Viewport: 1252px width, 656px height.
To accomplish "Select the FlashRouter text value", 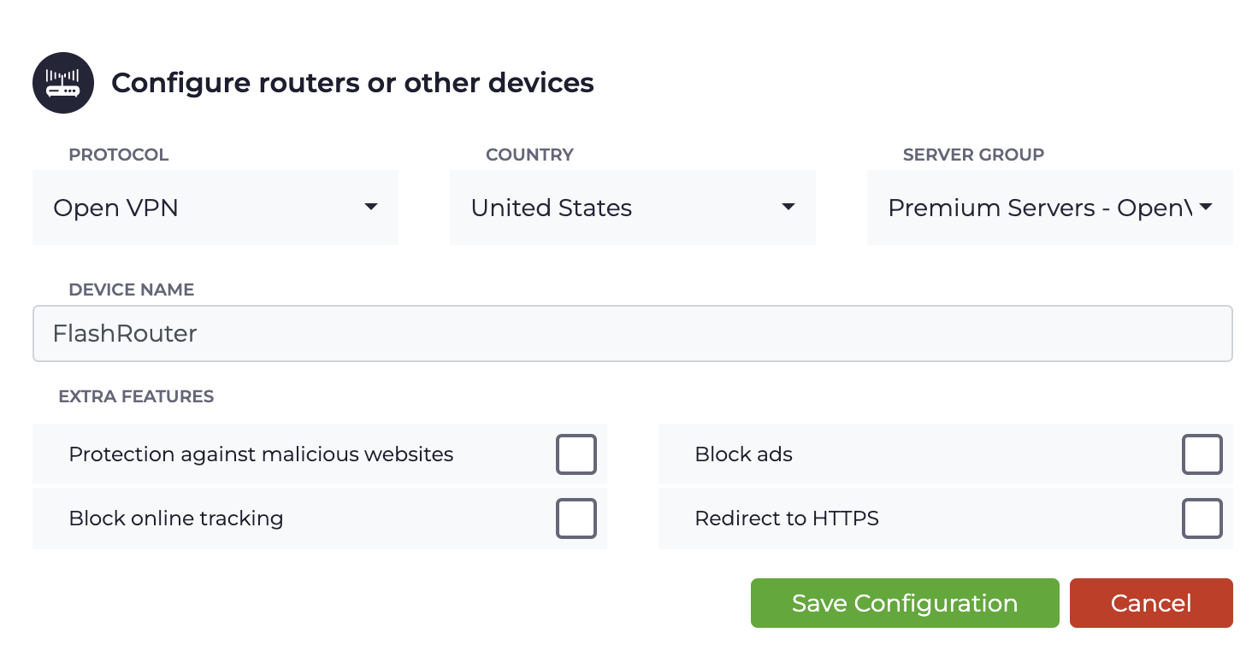I will [x=124, y=333].
